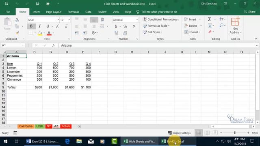Click Decrease Decimal icon

tap(125, 33)
